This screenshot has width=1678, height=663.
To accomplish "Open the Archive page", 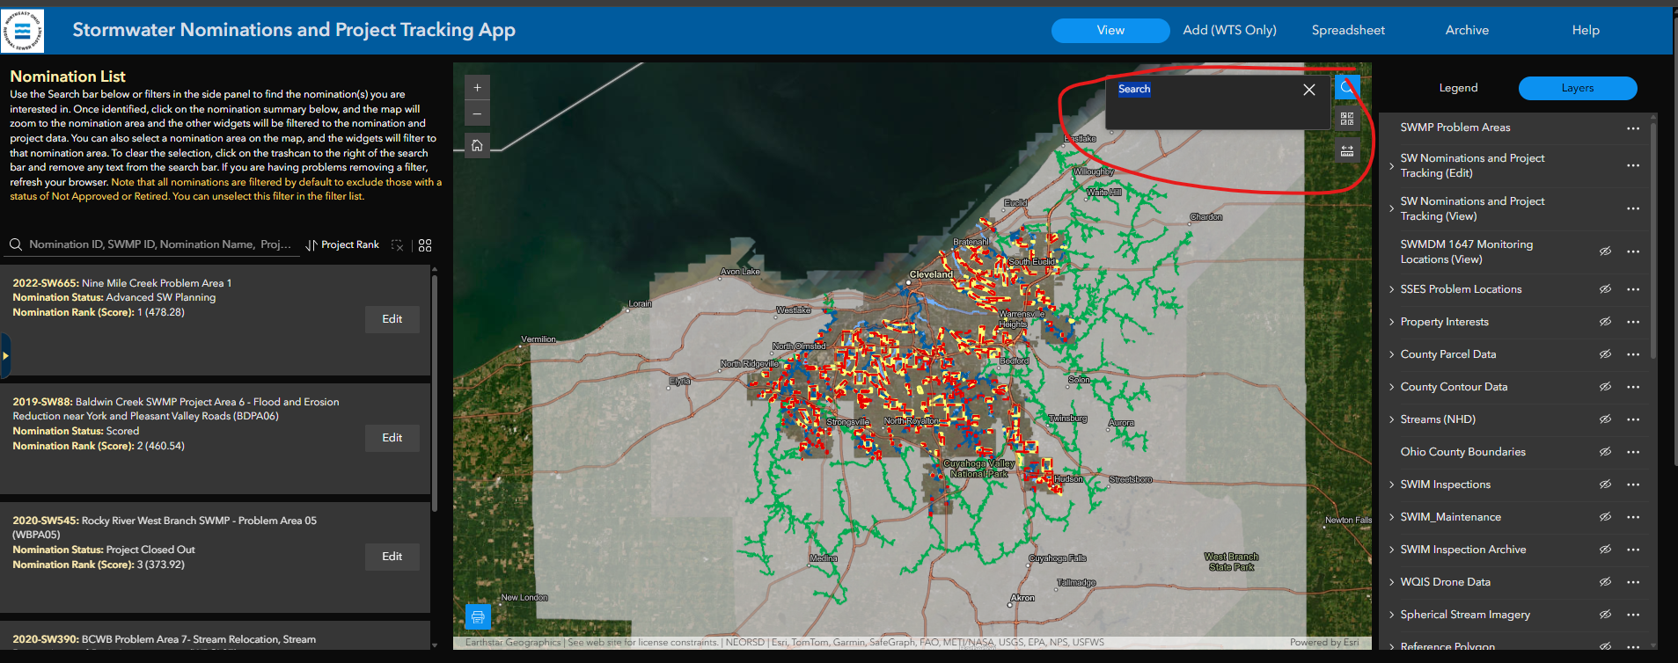I will [1467, 30].
